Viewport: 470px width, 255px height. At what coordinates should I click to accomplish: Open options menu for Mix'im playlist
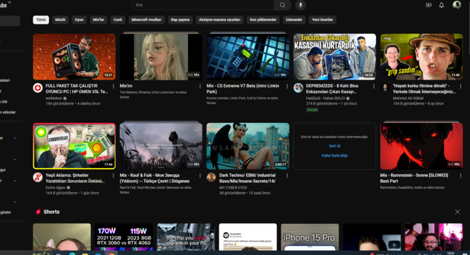click(200, 86)
